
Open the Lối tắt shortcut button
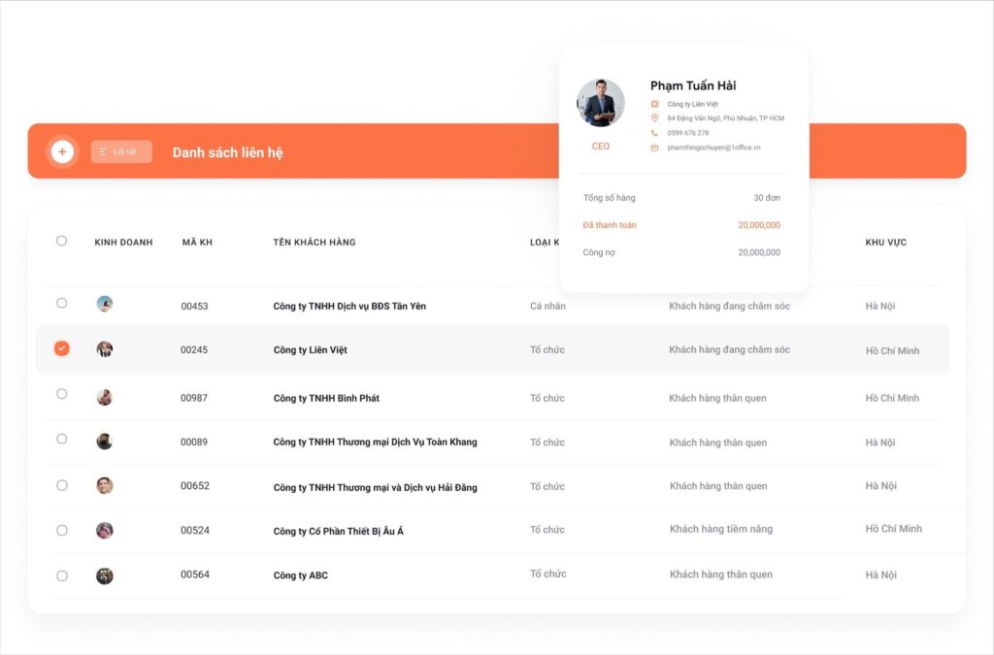(121, 151)
